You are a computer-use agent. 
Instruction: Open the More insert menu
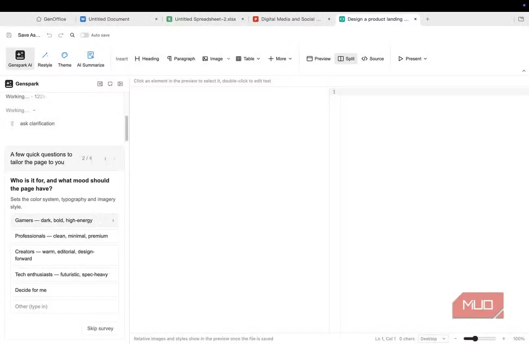coord(280,59)
